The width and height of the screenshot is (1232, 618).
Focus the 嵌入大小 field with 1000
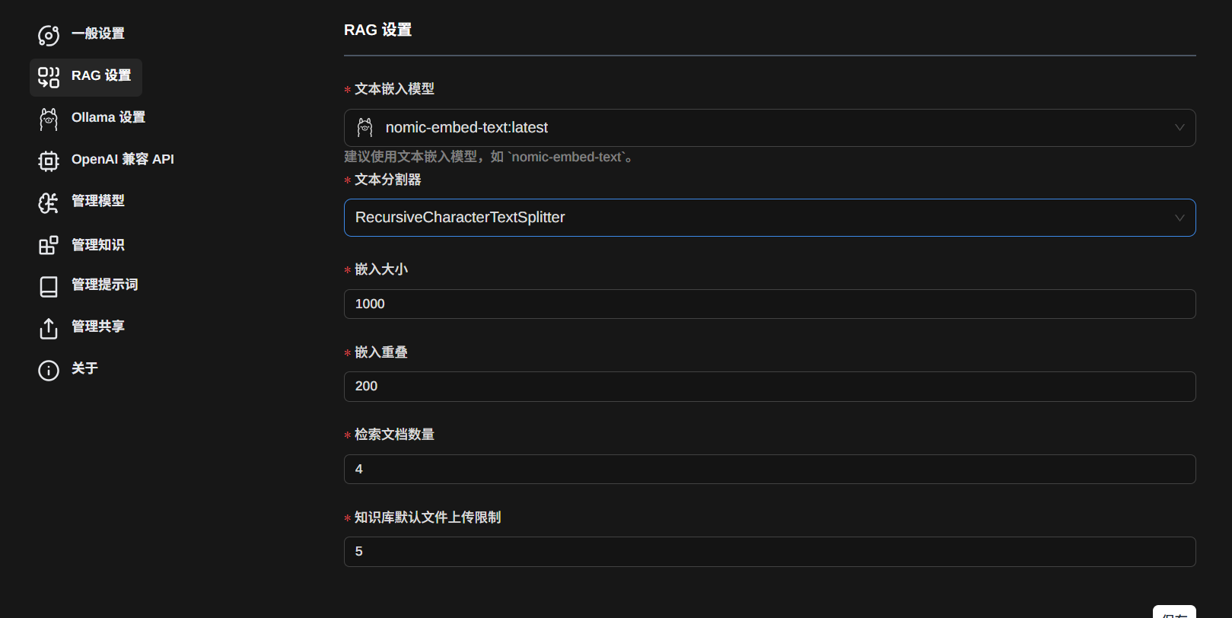tap(769, 304)
